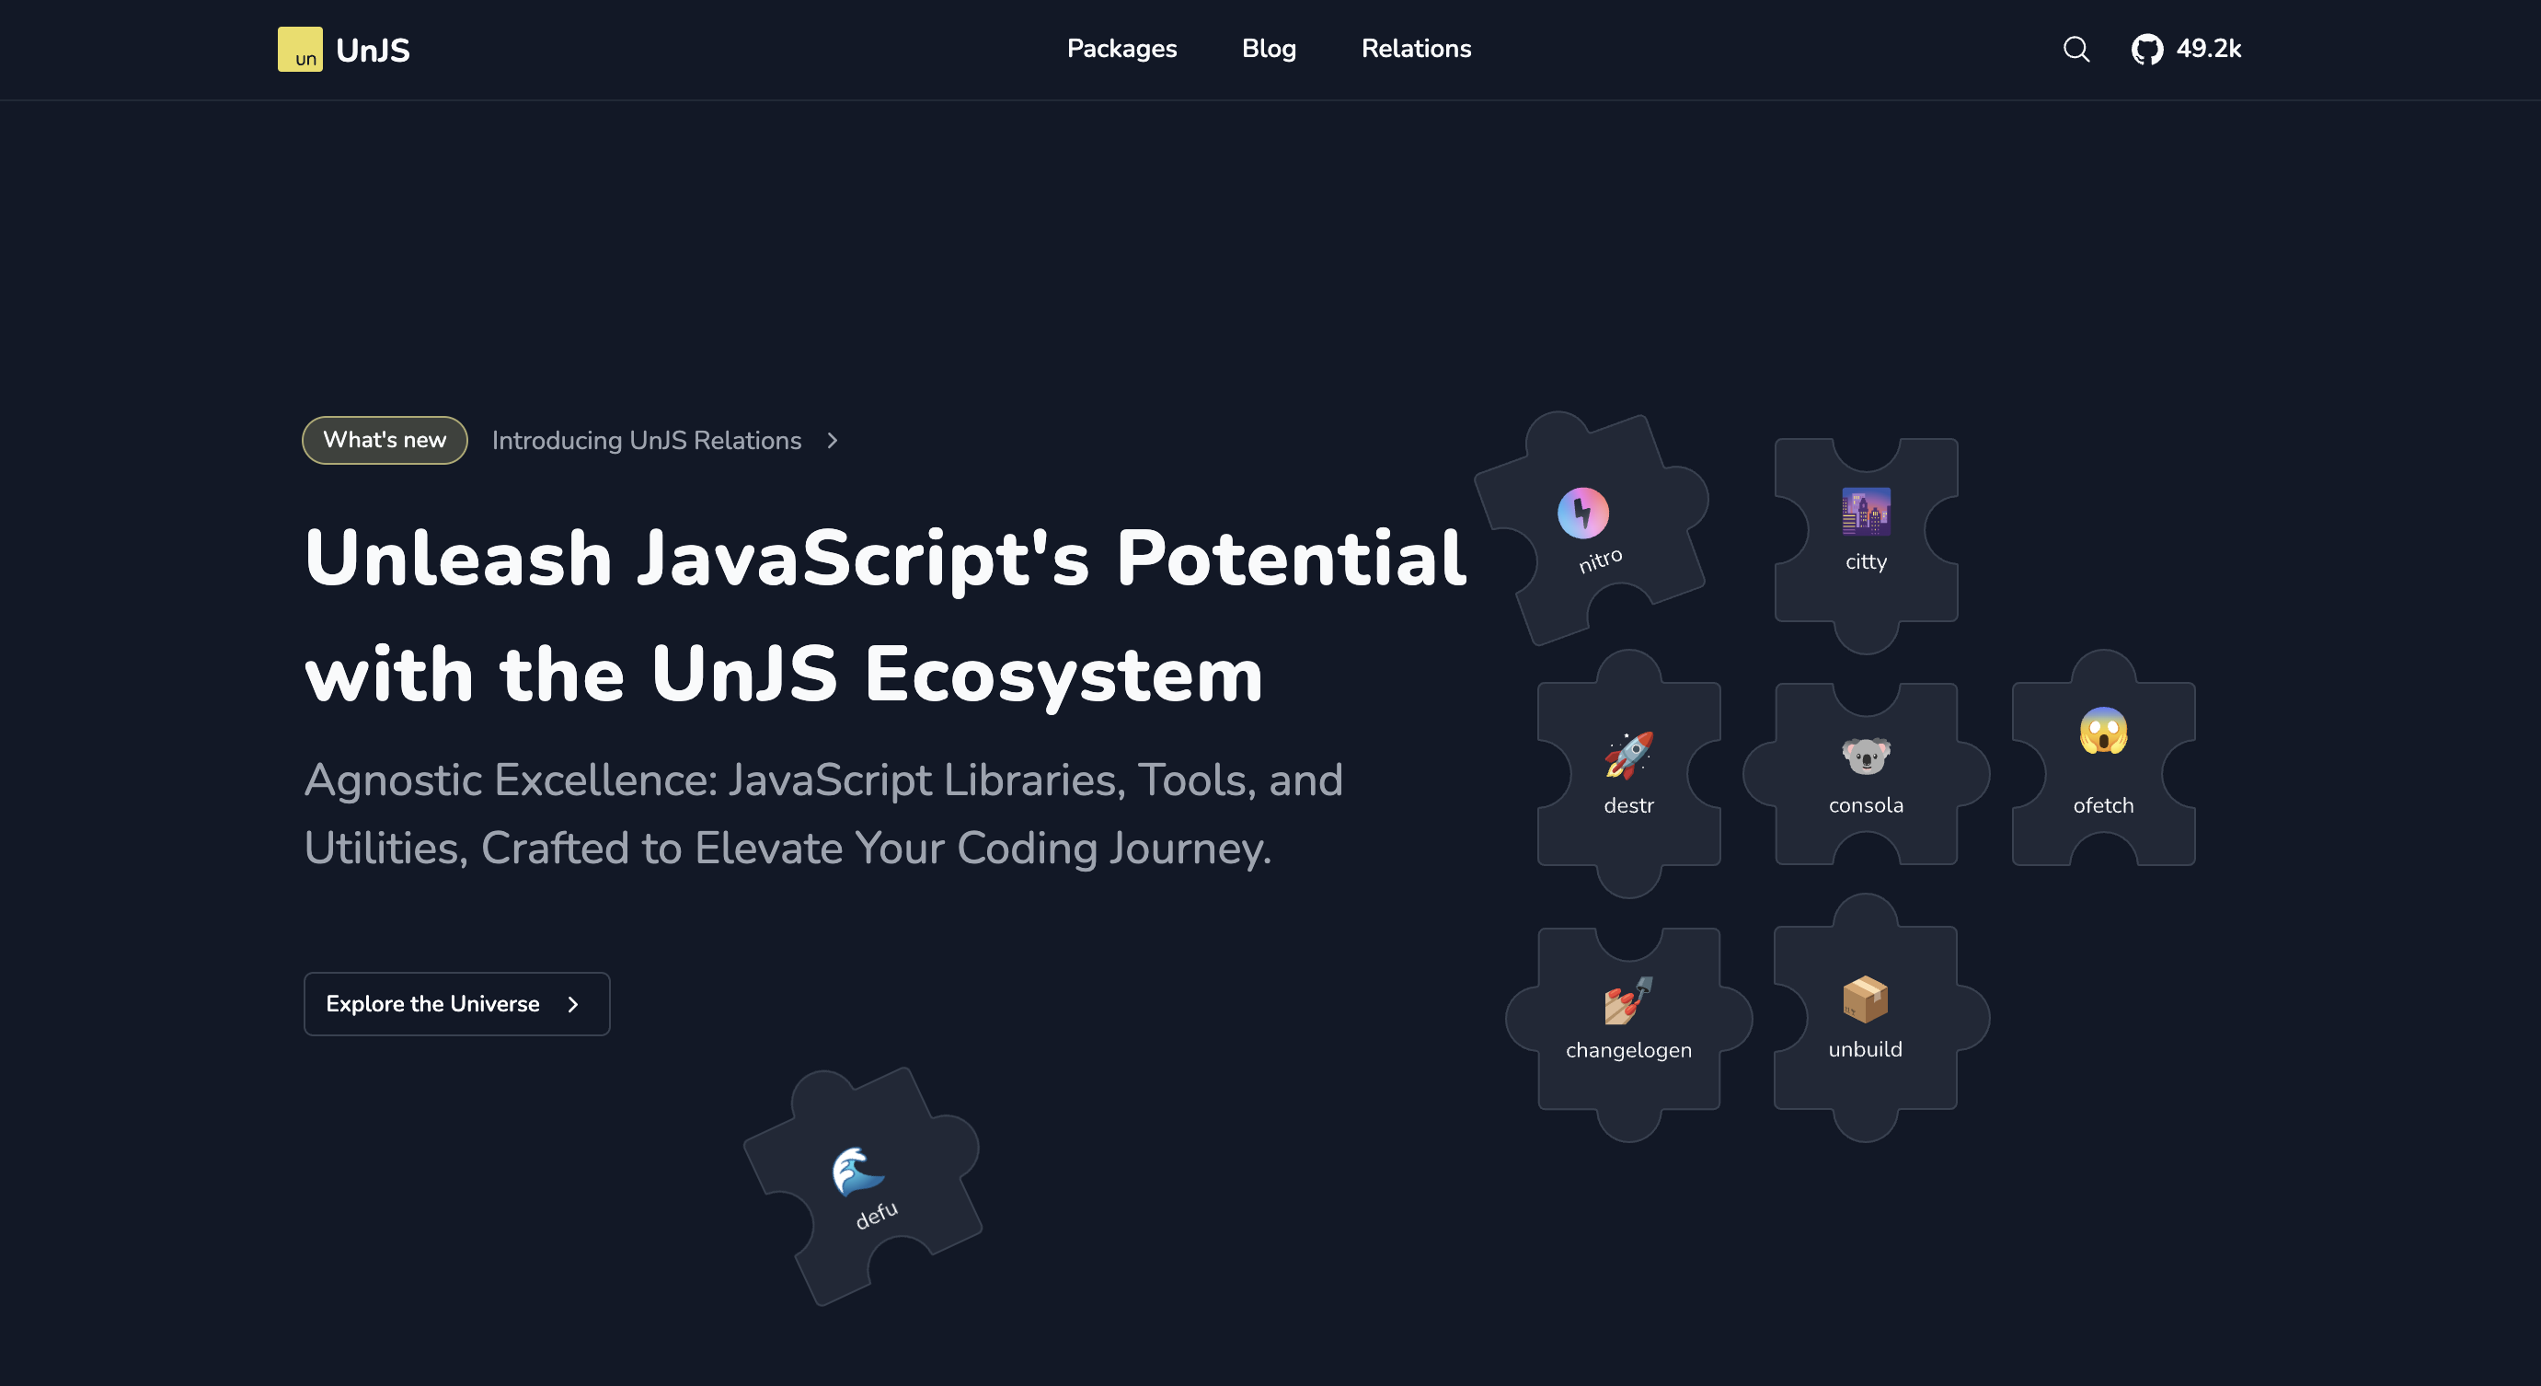
Task: Click arrow inside Explore the Universe button
Action: pyautogui.click(x=573, y=1004)
